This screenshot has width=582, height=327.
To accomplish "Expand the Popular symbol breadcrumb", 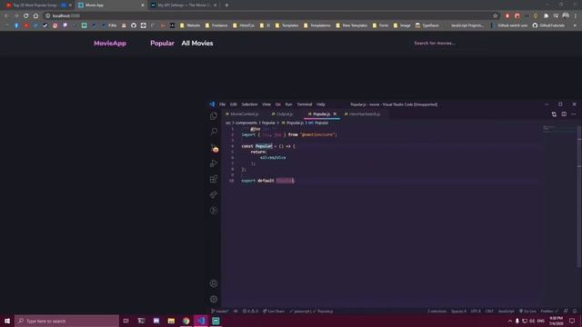I will pos(318,123).
